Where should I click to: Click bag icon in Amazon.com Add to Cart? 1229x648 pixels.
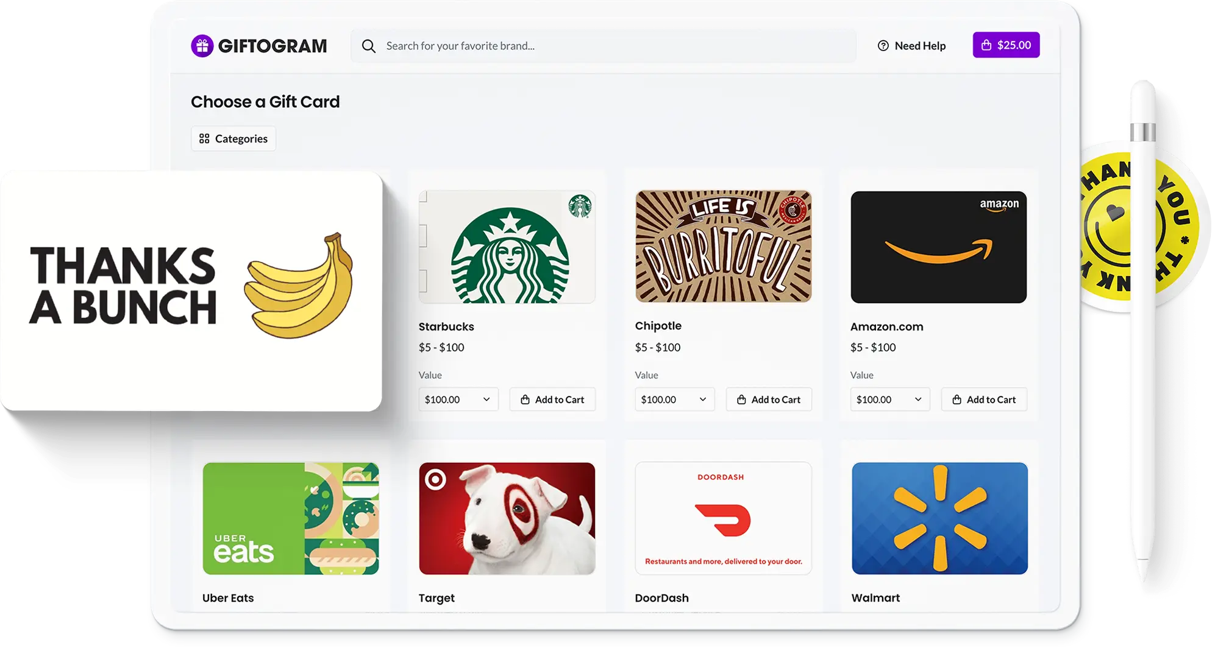[956, 400]
